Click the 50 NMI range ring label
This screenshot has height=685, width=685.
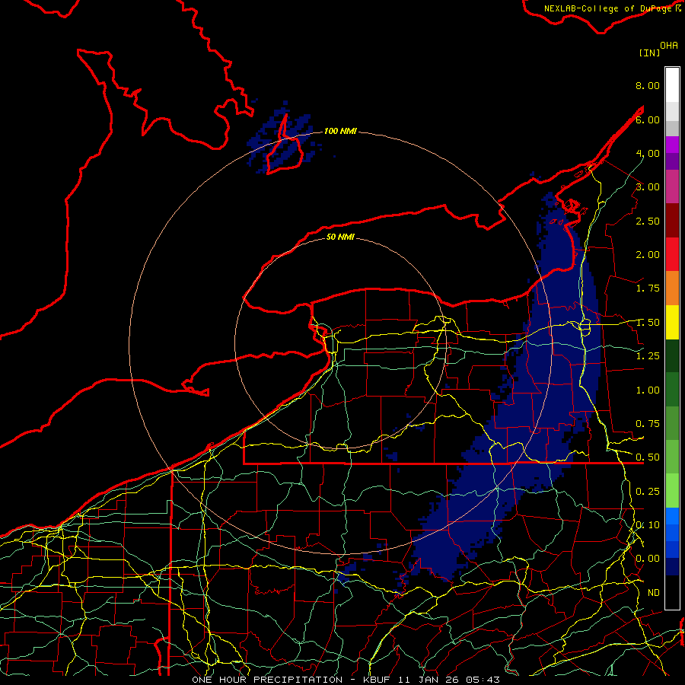[340, 237]
